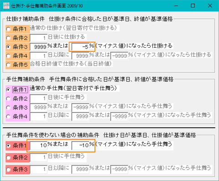The image size is (219, 181).
Task: Click the days field in bottom 条件2
Action: point(39,157)
